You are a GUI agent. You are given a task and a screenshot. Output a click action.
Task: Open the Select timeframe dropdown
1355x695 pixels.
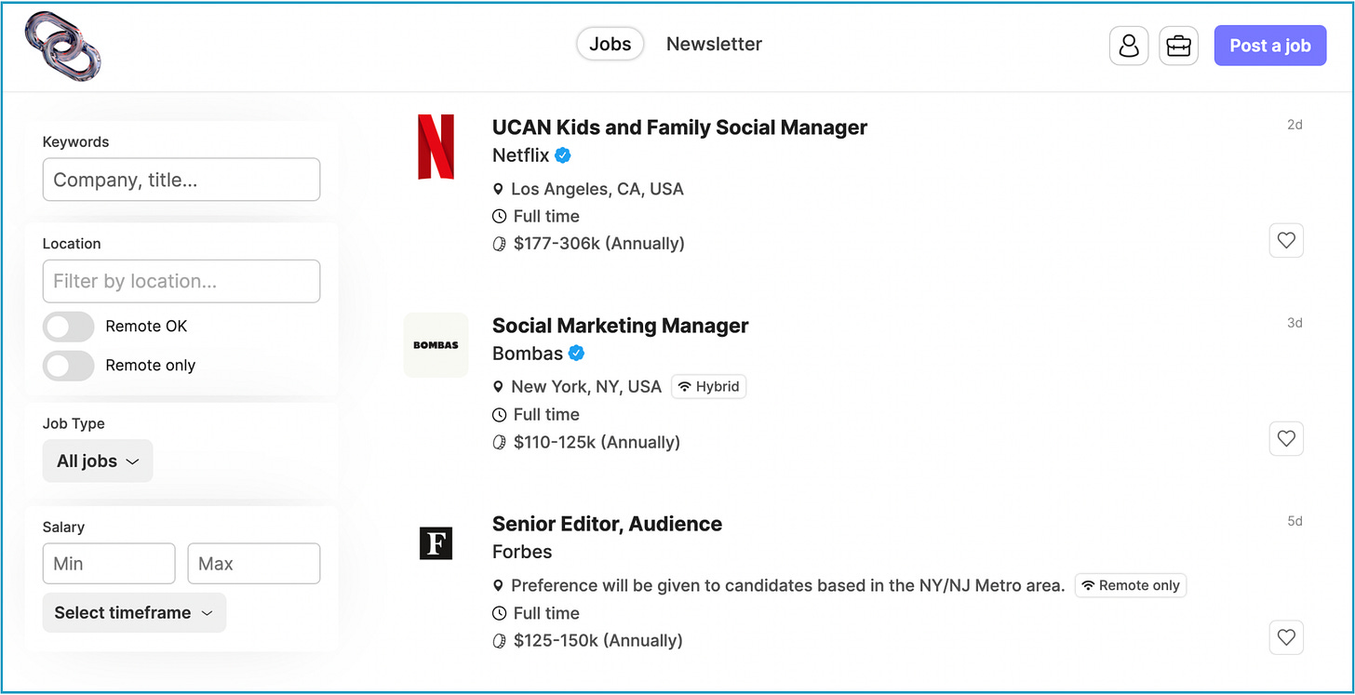point(134,612)
